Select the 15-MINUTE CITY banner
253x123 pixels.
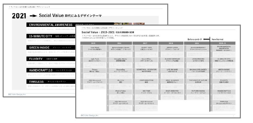pyautogui.click(x=51, y=36)
